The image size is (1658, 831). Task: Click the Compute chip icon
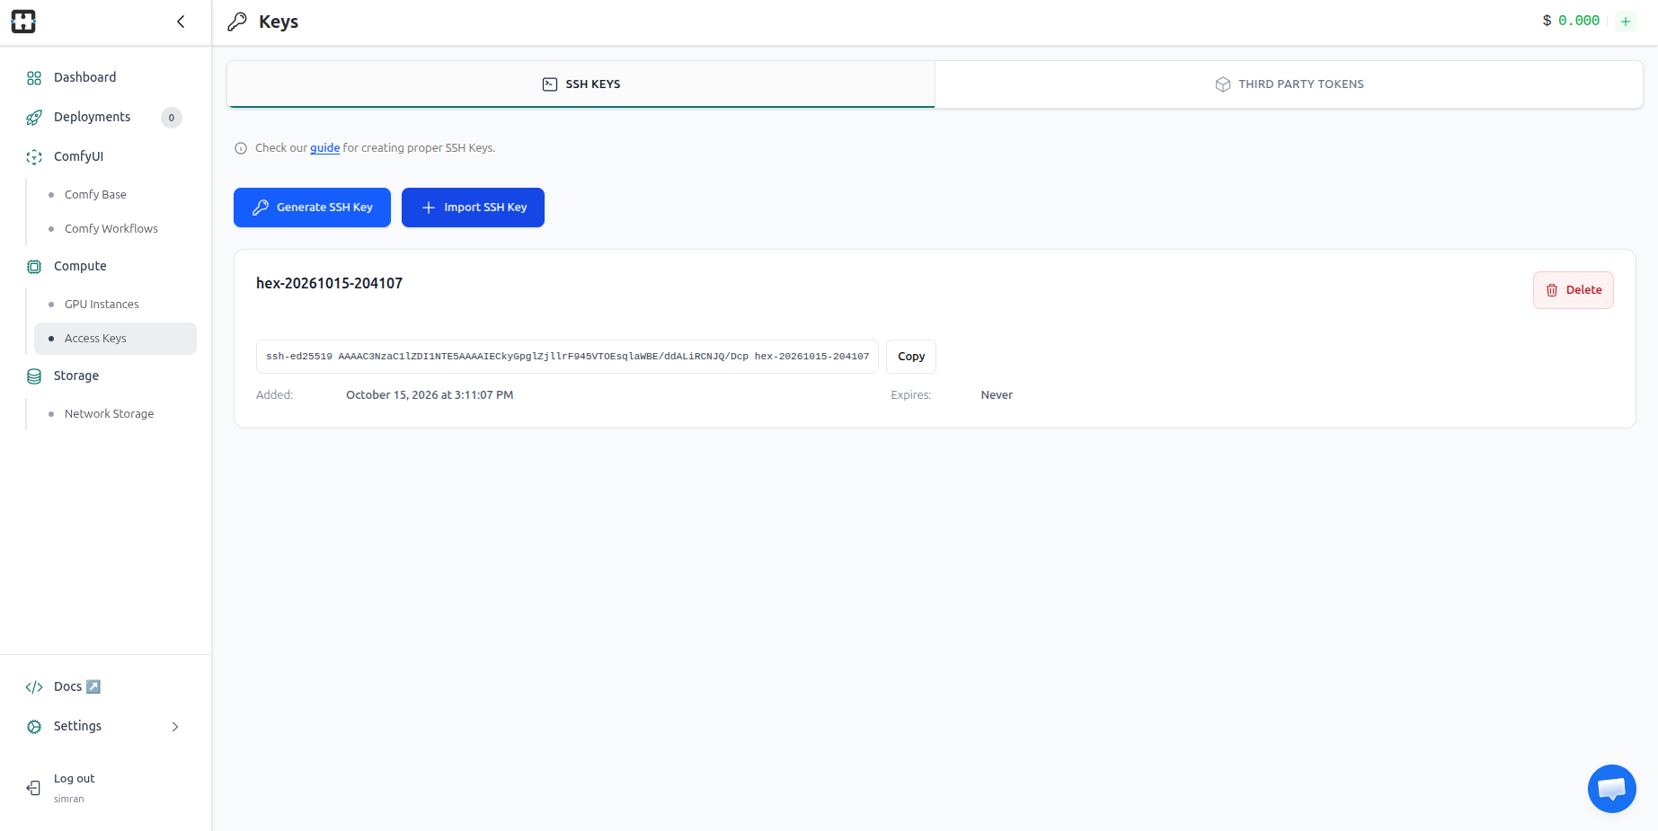(x=34, y=267)
